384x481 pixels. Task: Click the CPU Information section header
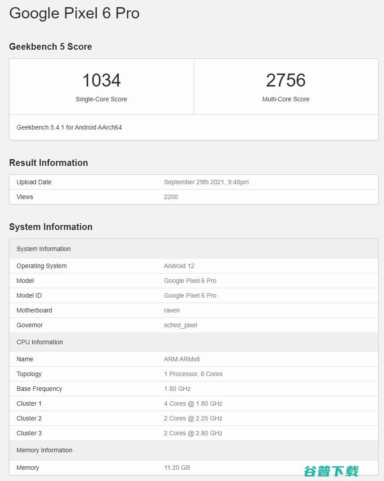point(194,342)
